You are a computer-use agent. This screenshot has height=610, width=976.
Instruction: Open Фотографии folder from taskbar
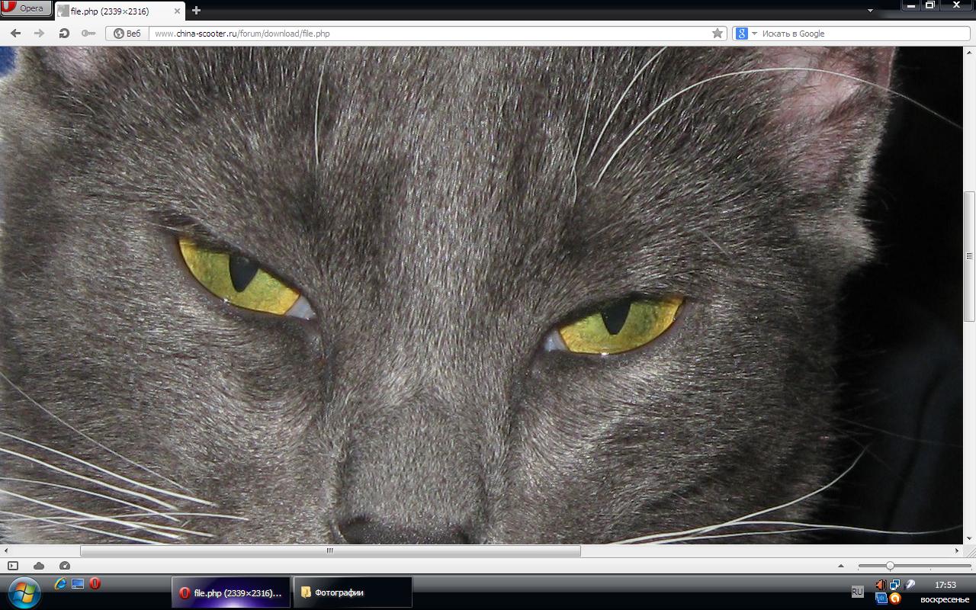pos(352,592)
